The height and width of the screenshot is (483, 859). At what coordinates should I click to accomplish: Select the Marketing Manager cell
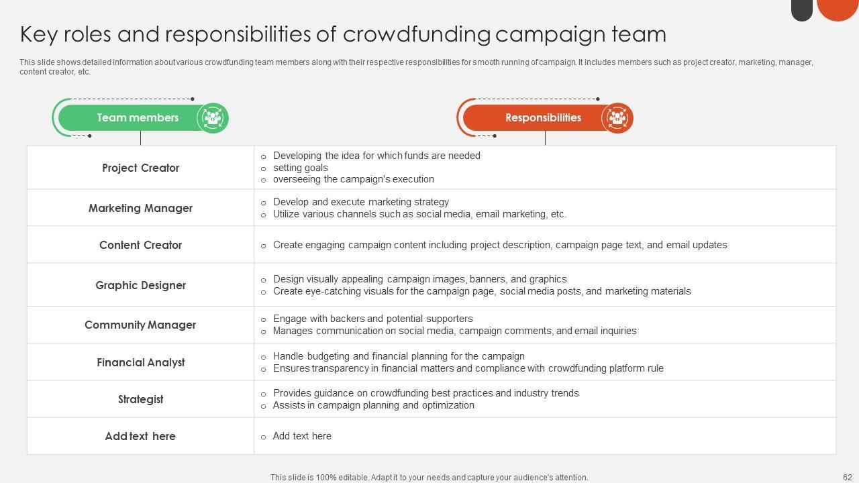click(x=140, y=208)
